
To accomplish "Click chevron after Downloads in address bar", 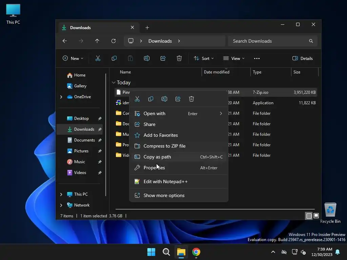I will point(179,41).
